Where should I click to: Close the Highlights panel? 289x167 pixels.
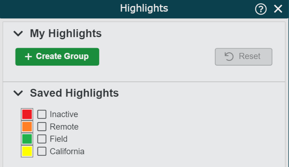click(x=278, y=9)
